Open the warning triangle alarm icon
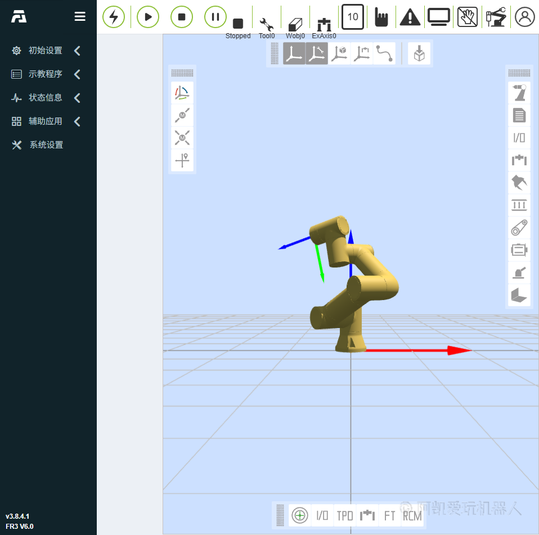This screenshot has width=539, height=535. 410,17
